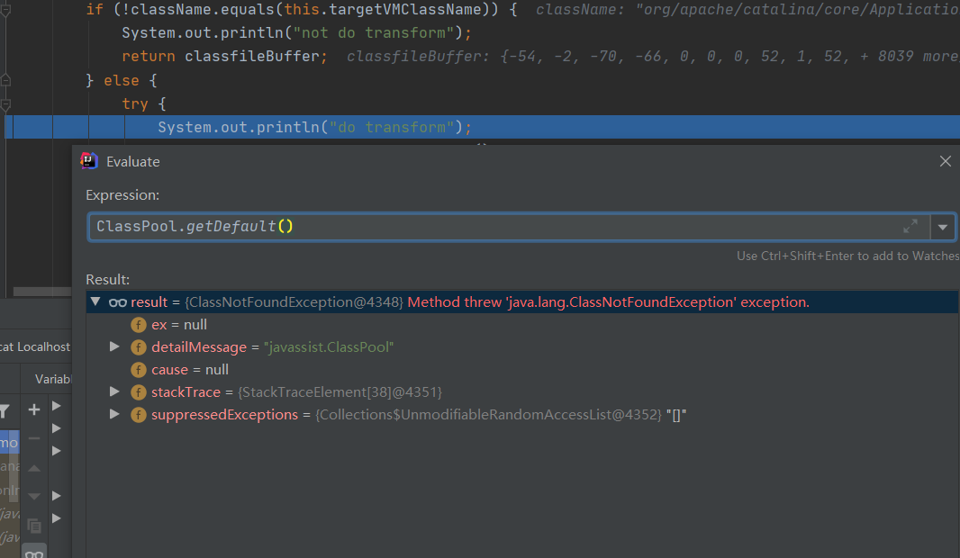The width and height of the screenshot is (960, 558).
Task: Click the 'return classfileBuffer;' code line
Action: (225, 57)
